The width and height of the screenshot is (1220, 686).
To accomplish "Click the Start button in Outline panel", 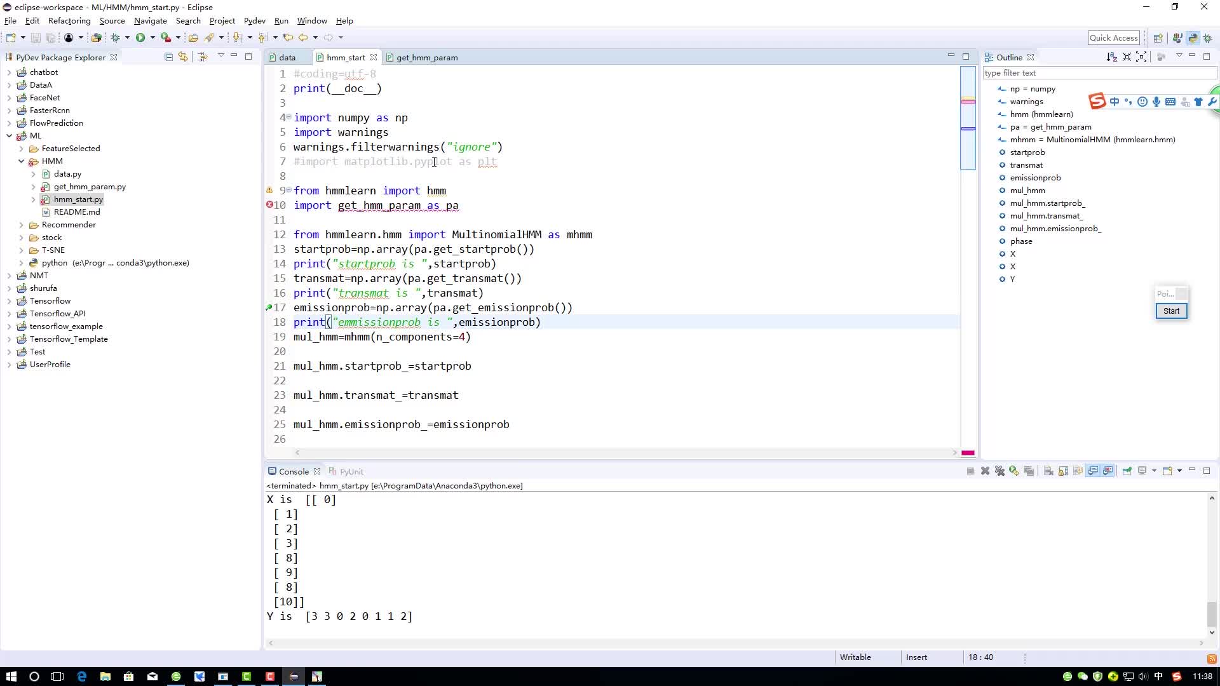I will pyautogui.click(x=1172, y=311).
